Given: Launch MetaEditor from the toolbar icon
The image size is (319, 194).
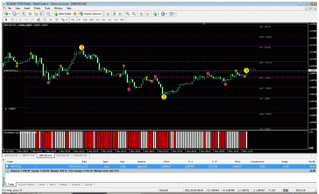Looking at the screenshot, I should 75,14.
